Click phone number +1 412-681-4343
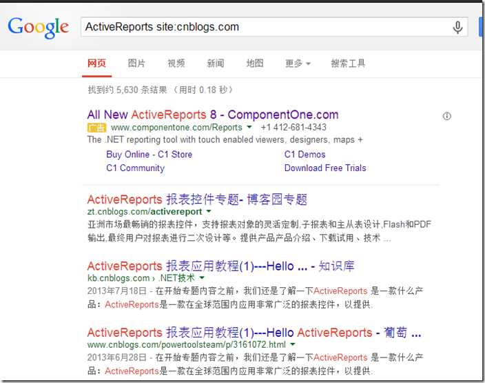 (293, 128)
